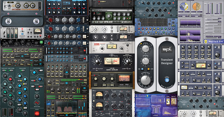The image size is (224, 117).
Task: Click the Cambridge EQ frequency graph display
Action: pos(155,22)
